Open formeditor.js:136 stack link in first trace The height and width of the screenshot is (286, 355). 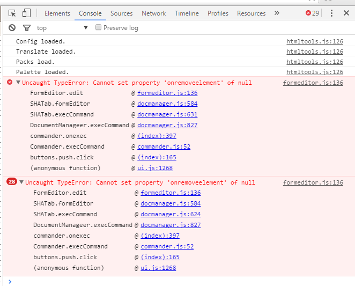pos(167,93)
